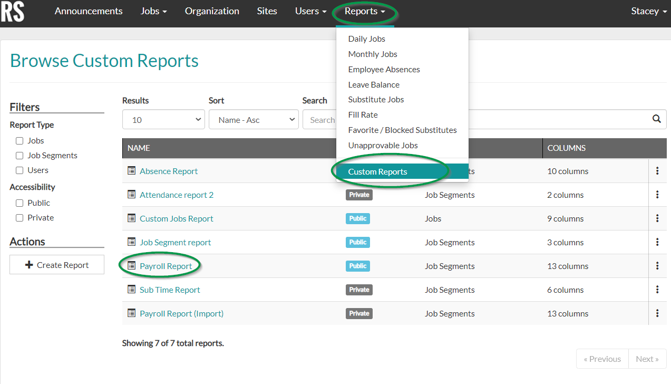Screen dimensions: 671x384
Task: Collapse the Reports navbar menu
Action: coord(365,11)
